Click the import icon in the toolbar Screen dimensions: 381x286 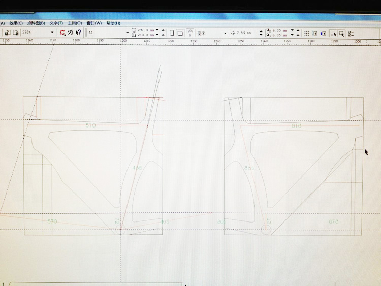pyautogui.click(x=7, y=33)
